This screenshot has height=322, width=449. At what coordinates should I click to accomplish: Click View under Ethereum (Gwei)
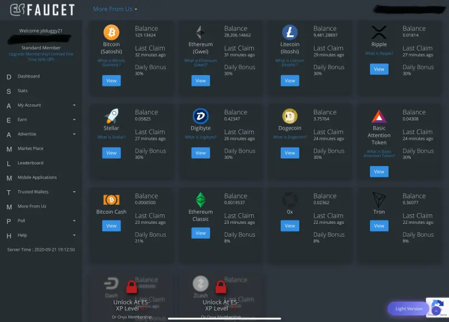[201, 81]
